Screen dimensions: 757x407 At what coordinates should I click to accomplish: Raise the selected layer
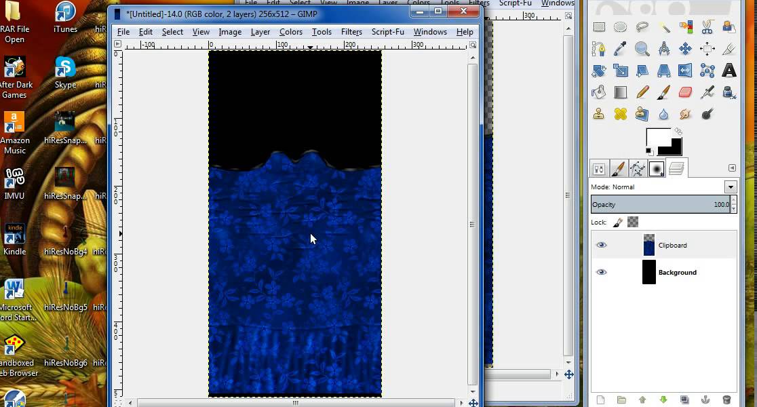pyautogui.click(x=642, y=400)
